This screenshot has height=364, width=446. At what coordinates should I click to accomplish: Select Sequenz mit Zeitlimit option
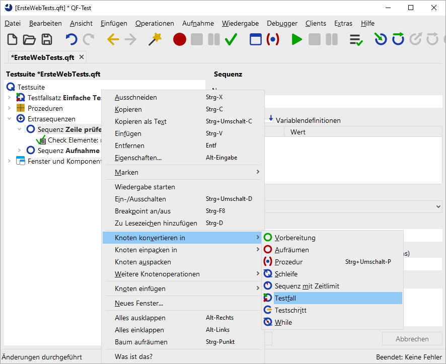[332, 286]
